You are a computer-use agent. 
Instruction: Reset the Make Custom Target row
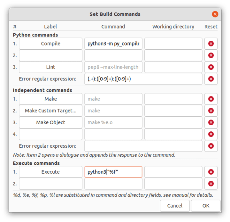(x=211, y=111)
